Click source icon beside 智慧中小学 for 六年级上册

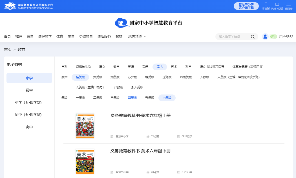click(x=112, y=136)
